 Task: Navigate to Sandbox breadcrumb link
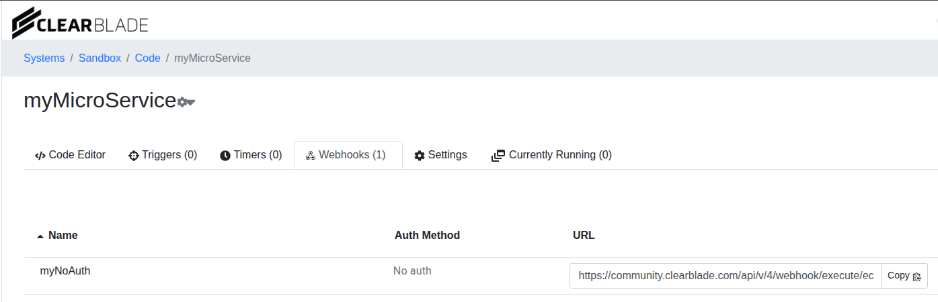click(100, 58)
